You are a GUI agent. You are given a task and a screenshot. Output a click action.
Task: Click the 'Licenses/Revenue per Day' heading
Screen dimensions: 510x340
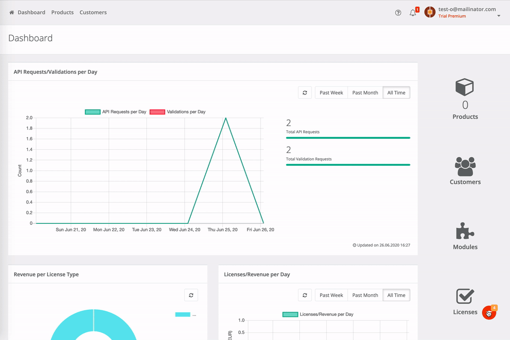(x=257, y=274)
